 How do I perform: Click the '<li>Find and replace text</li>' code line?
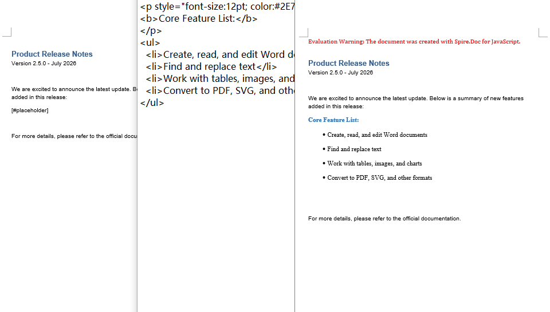pyautogui.click(x=211, y=66)
